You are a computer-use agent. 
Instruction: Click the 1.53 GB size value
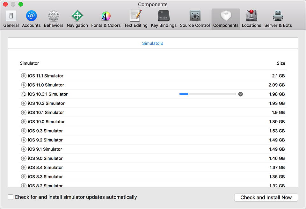click(x=277, y=131)
